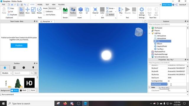Activate the Move tool
Screen dimensions: 189x106
coord(27,11)
